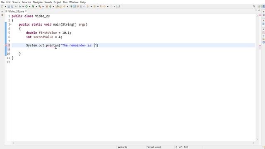This screenshot has width=265, height=149.
Task: Open the Source menu
Action: point(16,2)
